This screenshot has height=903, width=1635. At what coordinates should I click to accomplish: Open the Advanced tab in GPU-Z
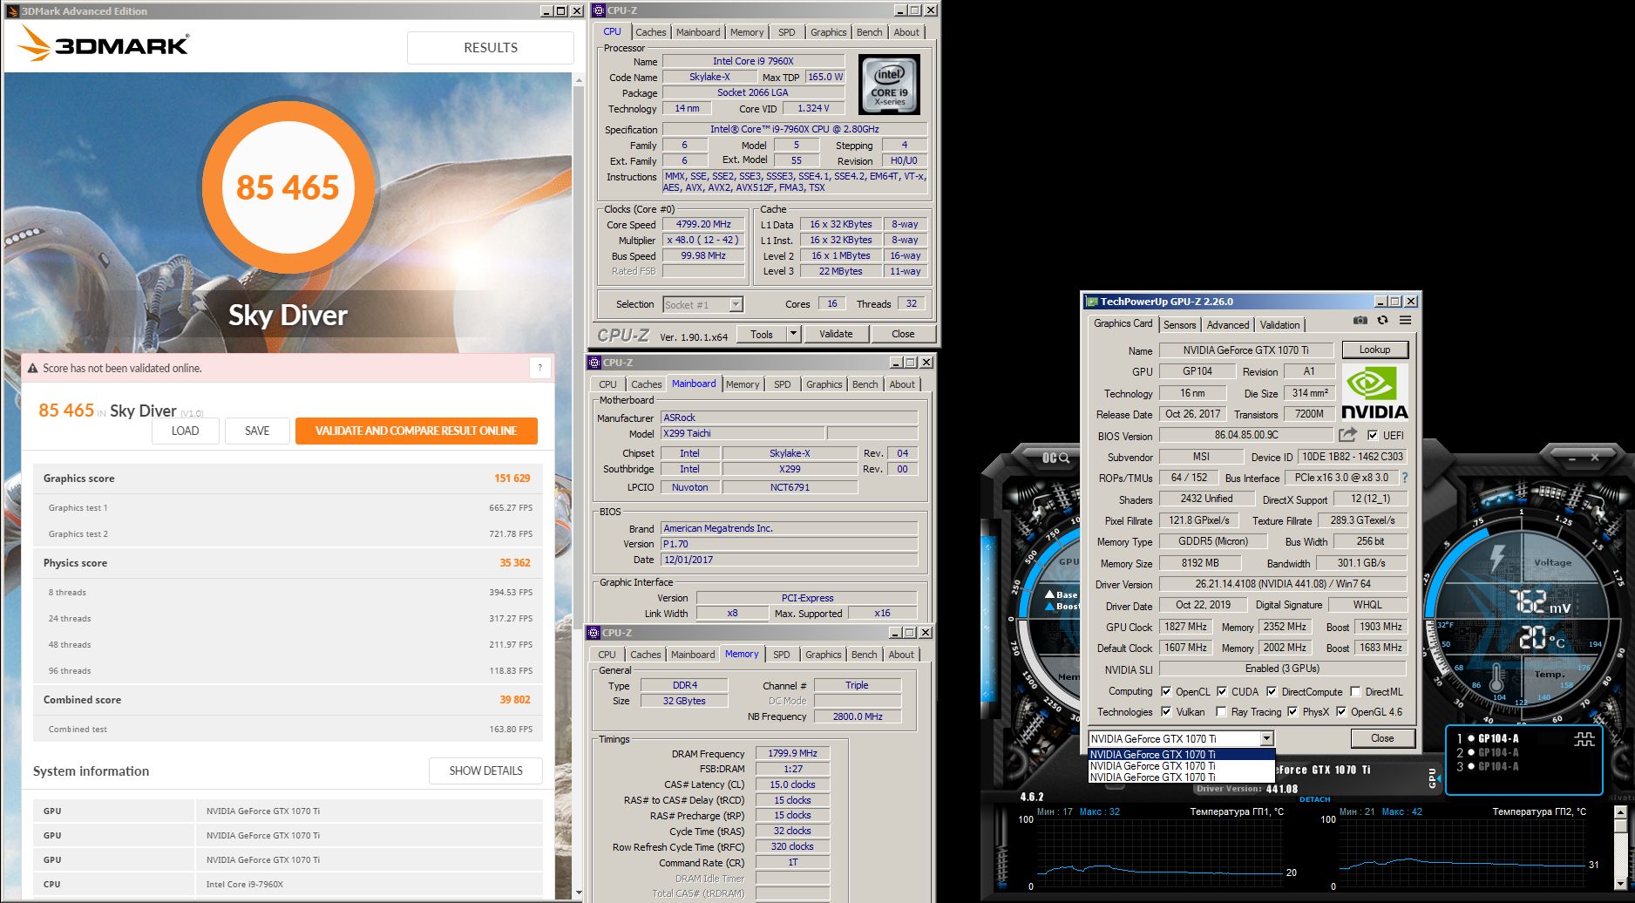point(1228,325)
